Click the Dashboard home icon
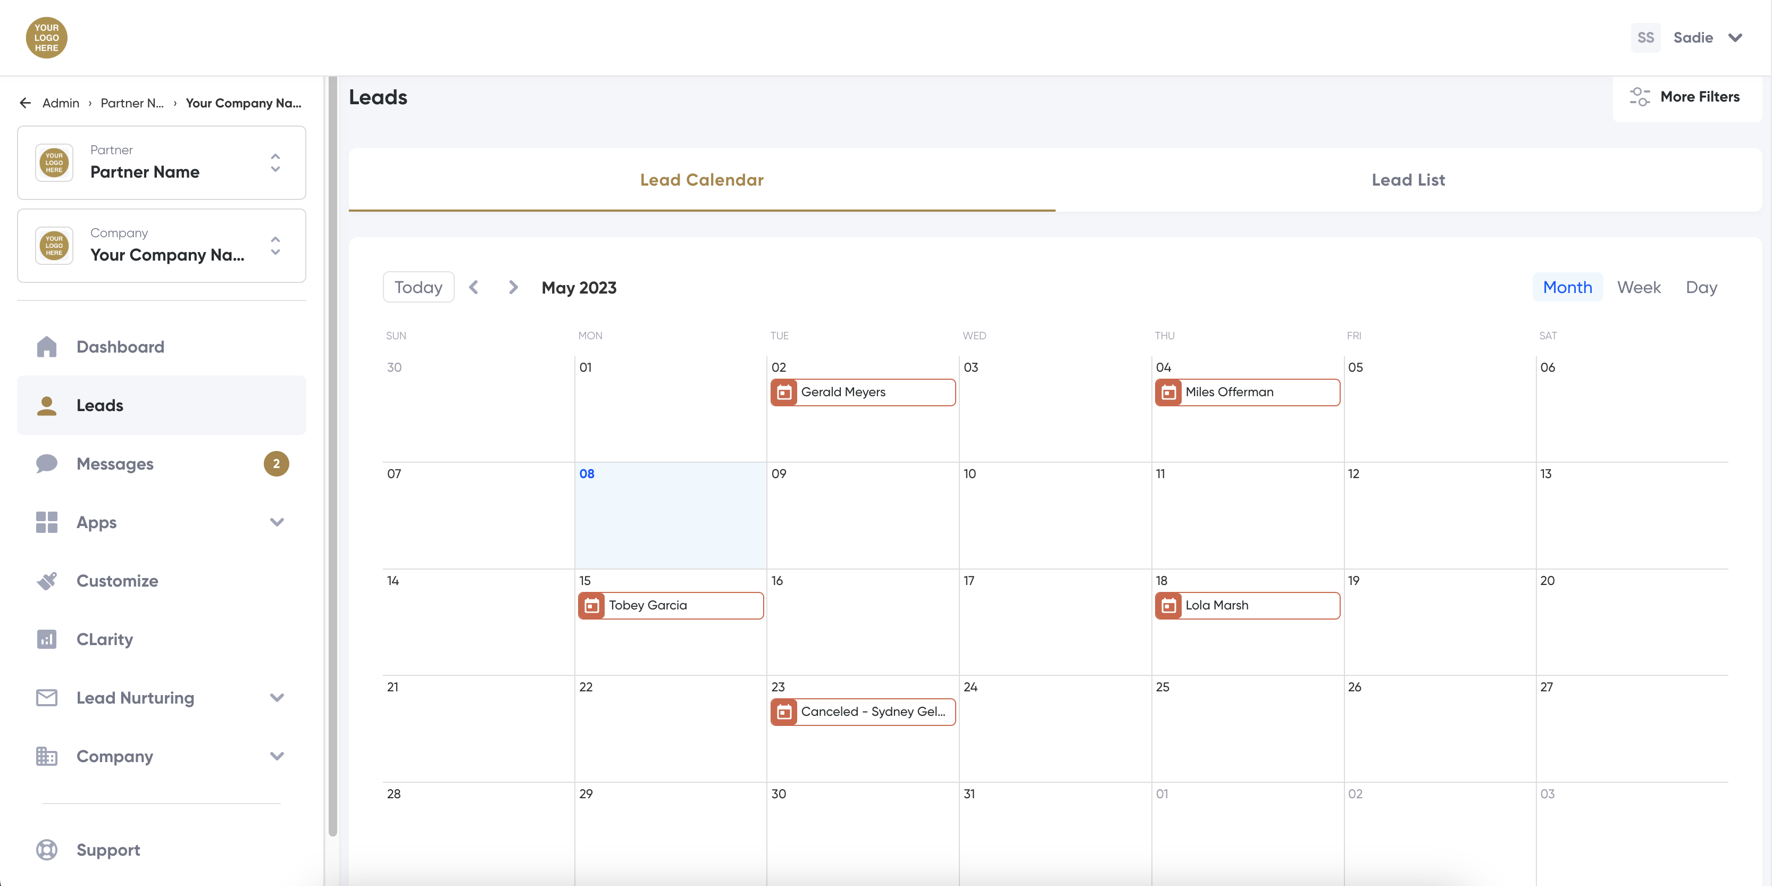 [x=46, y=347]
